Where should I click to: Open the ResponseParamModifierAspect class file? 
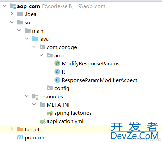point(99,80)
